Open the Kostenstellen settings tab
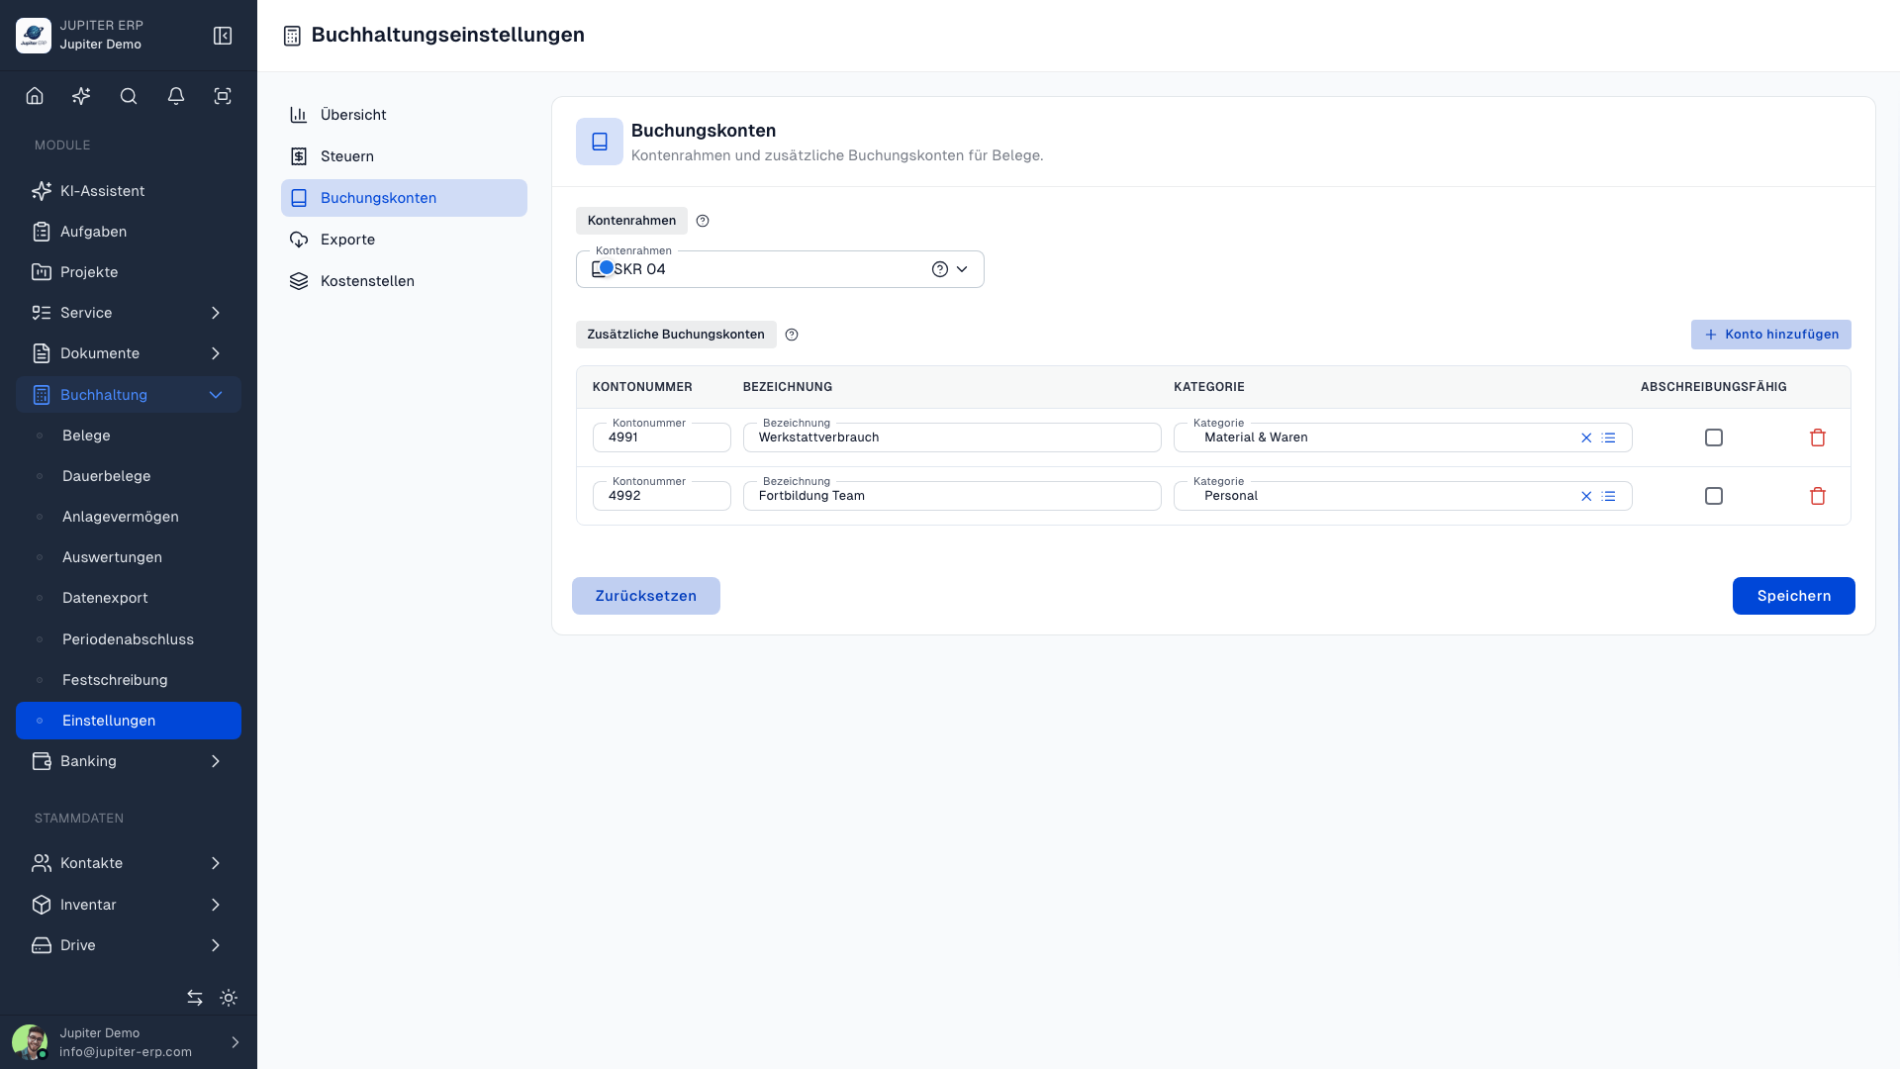This screenshot has height=1069, width=1900. coord(404,281)
